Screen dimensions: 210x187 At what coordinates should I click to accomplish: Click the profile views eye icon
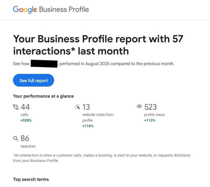tap(139, 107)
